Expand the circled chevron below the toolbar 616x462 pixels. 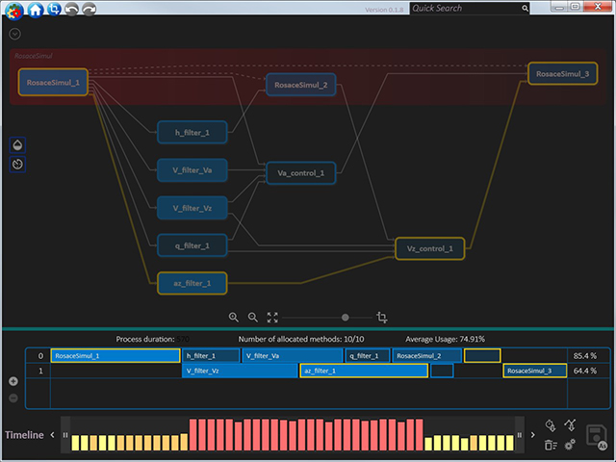[x=15, y=34]
